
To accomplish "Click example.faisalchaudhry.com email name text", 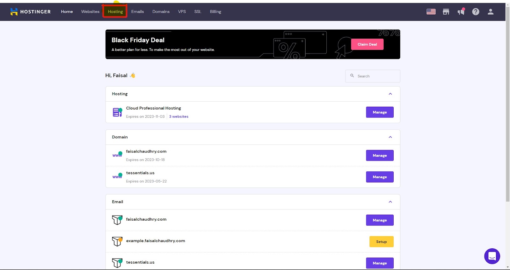I will (x=156, y=241).
